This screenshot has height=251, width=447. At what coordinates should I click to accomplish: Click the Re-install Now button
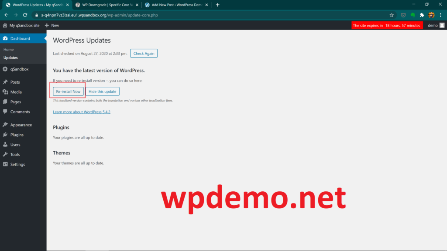point(68,92)
